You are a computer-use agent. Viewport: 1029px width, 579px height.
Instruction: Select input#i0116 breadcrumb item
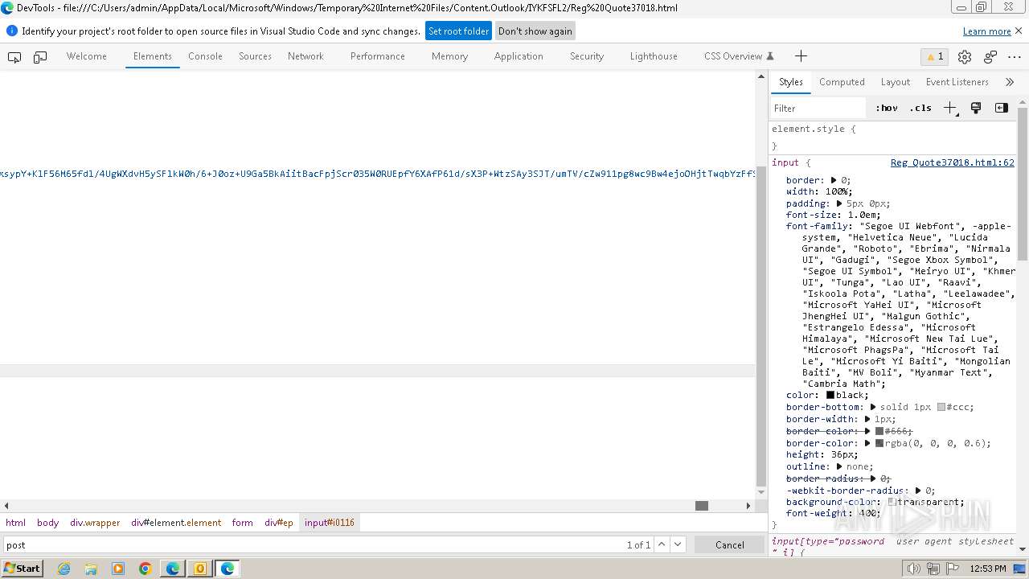click(329, 523)
